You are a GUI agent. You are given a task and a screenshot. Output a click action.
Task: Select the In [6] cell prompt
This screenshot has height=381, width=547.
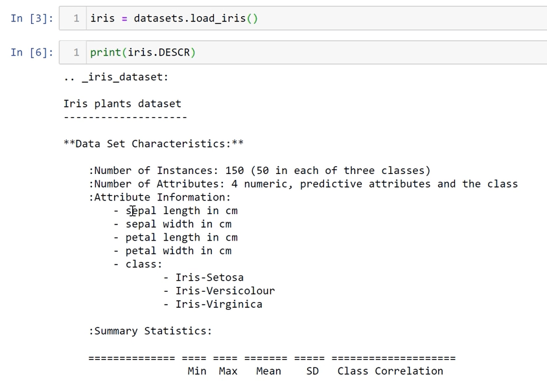point(31,52)
